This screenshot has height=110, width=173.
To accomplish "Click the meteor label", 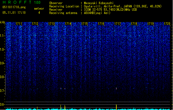I will click(39, 9).
